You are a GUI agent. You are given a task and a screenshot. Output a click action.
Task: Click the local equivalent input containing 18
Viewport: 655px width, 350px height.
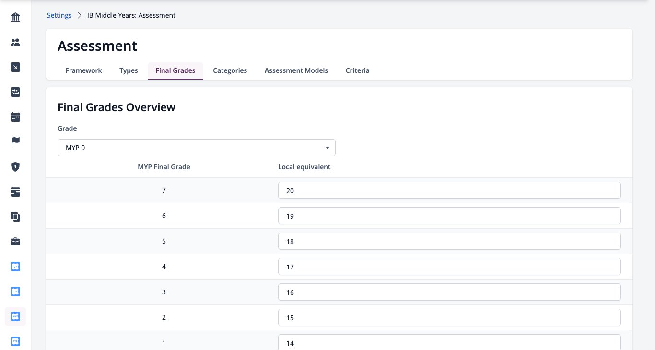(449, 241)
